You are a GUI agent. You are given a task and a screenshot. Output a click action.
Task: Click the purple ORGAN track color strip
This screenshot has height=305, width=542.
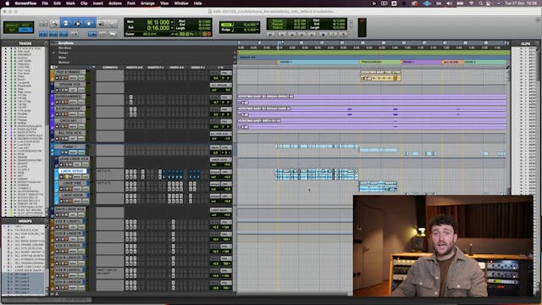click(53, 100)
